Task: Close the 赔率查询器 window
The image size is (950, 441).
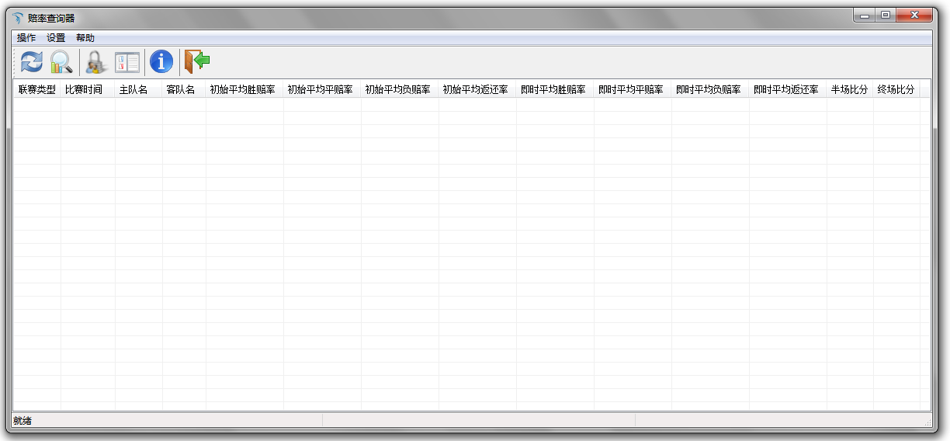Action: (914, 15)
